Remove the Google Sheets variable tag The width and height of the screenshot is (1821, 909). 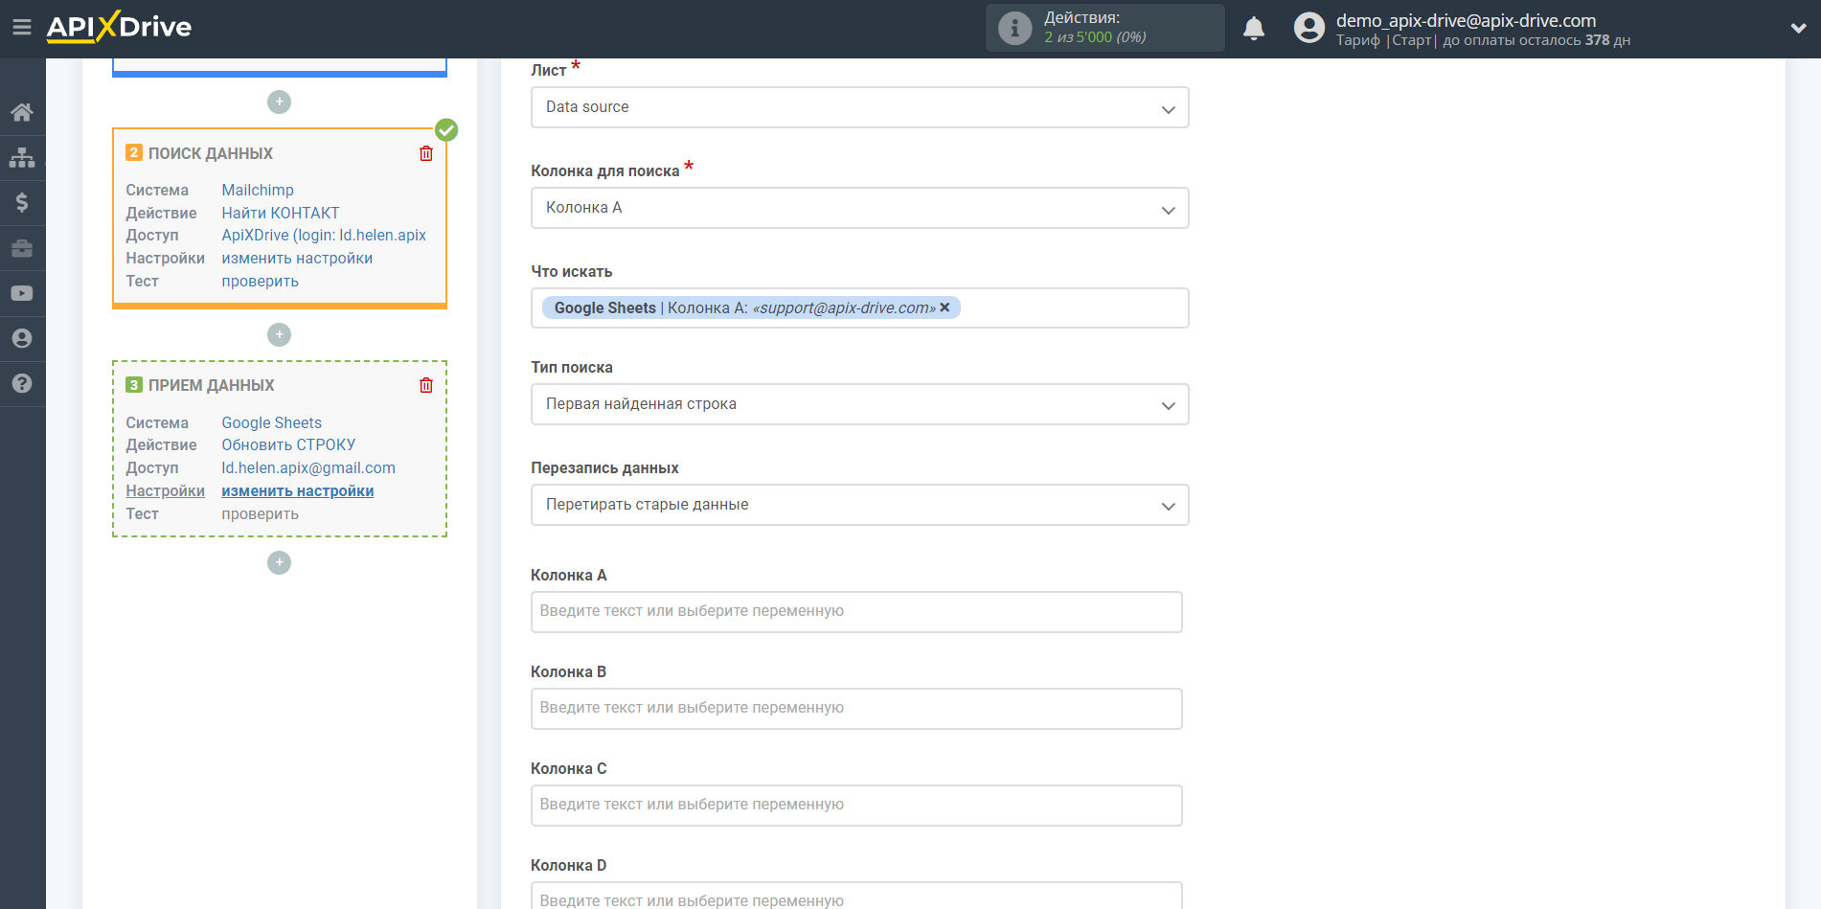point(945,307)
